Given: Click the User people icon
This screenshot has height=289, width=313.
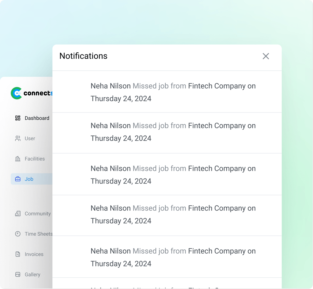Looking at the screenshot, I should [x=18, y=138].
